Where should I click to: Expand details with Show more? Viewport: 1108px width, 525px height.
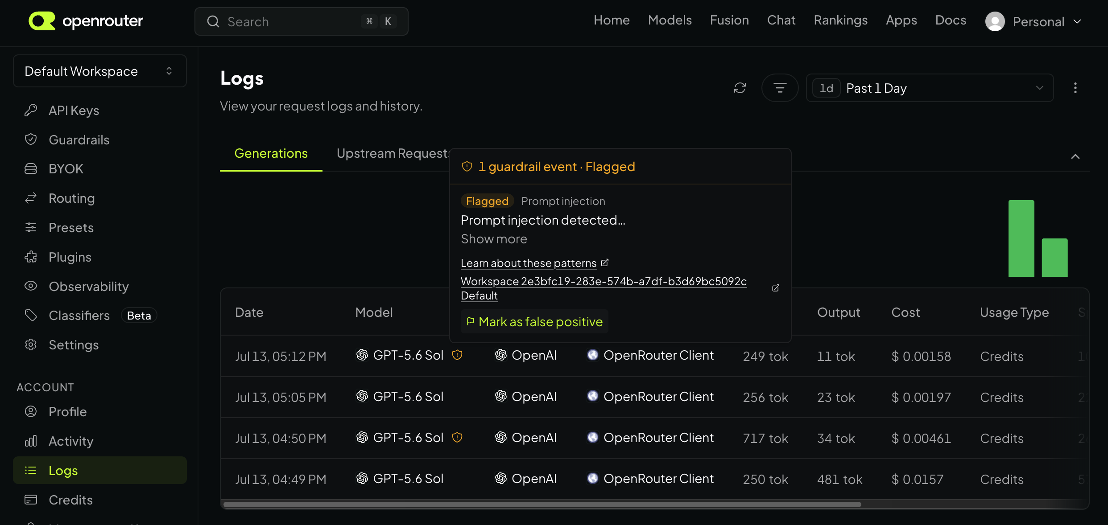tap(494, 239)
